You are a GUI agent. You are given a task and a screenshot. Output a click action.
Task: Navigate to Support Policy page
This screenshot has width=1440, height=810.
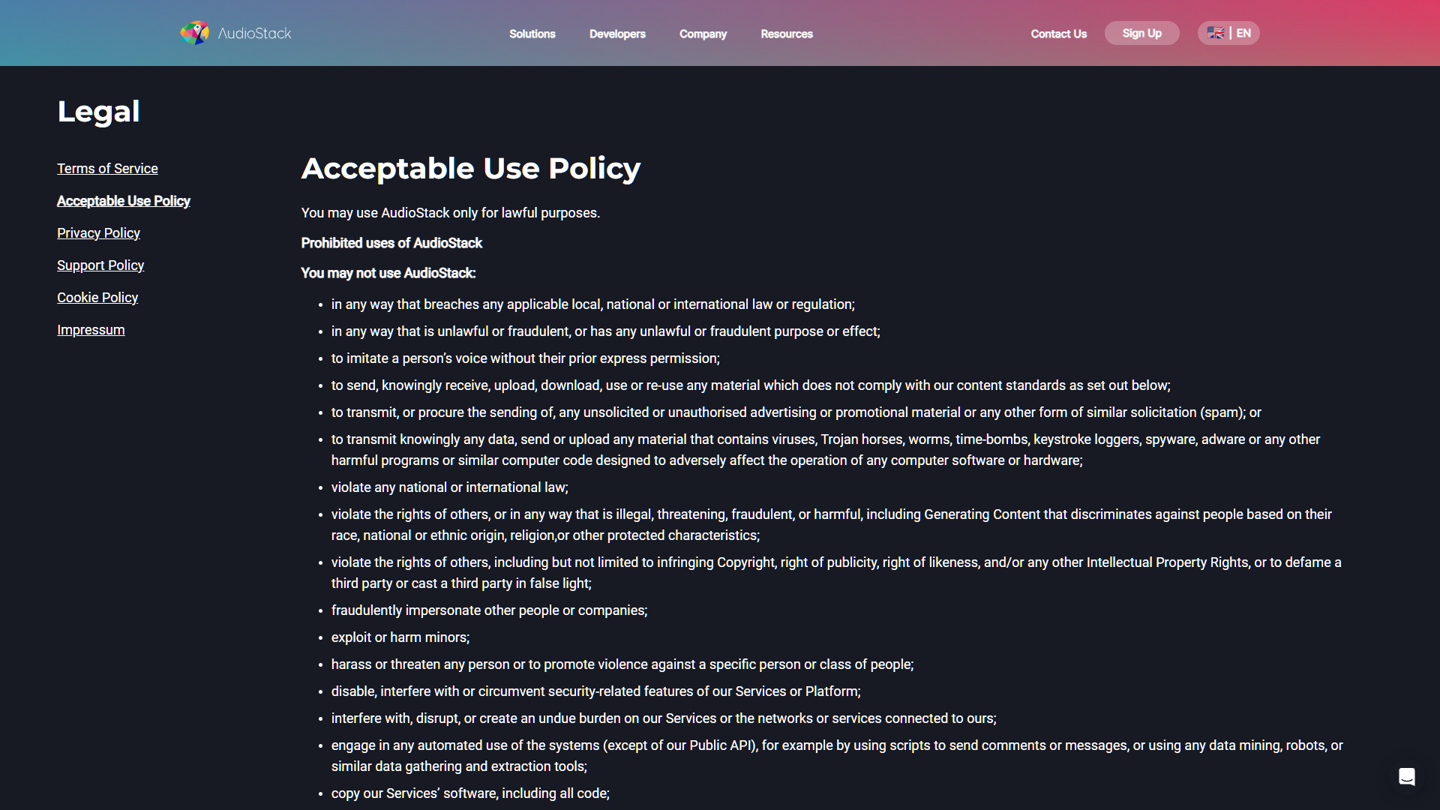[100, 265]
